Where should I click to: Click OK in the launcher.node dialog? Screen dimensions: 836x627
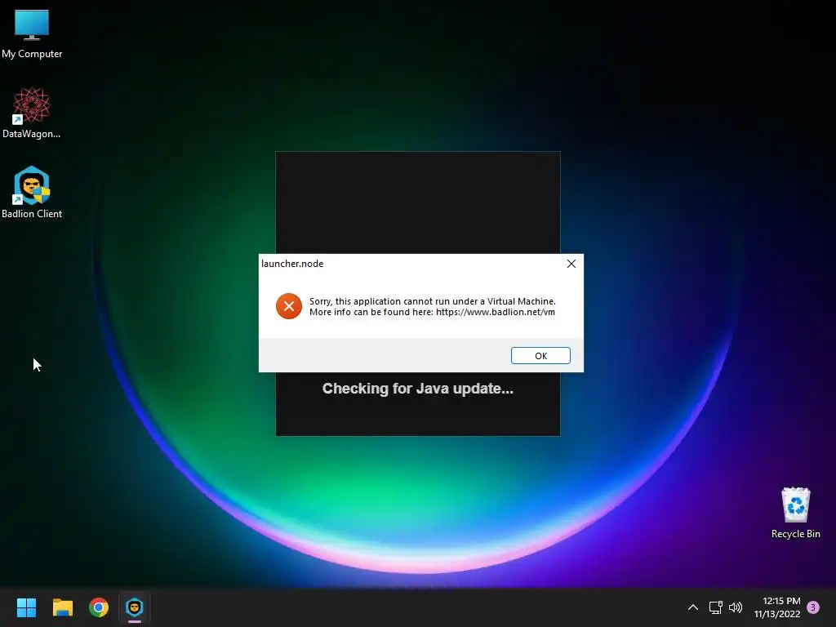pos(540,356)
